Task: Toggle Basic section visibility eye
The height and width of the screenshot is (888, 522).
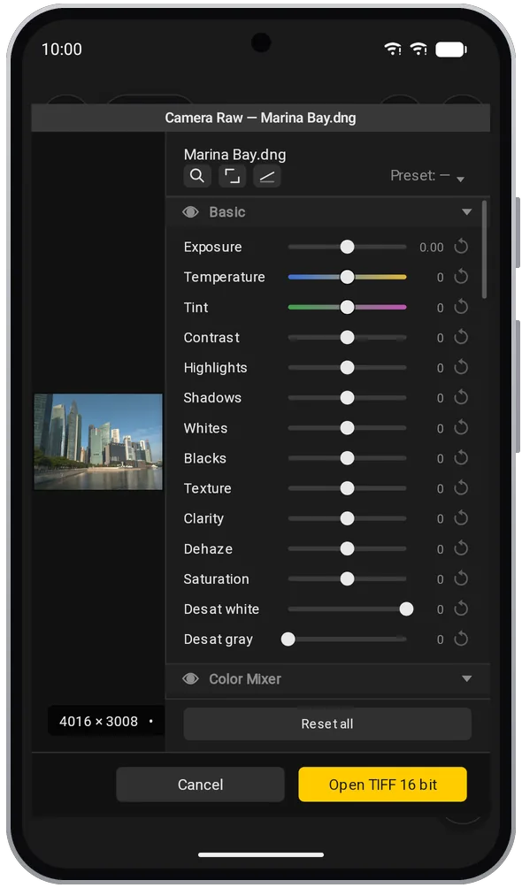Action: pos(190,211)
